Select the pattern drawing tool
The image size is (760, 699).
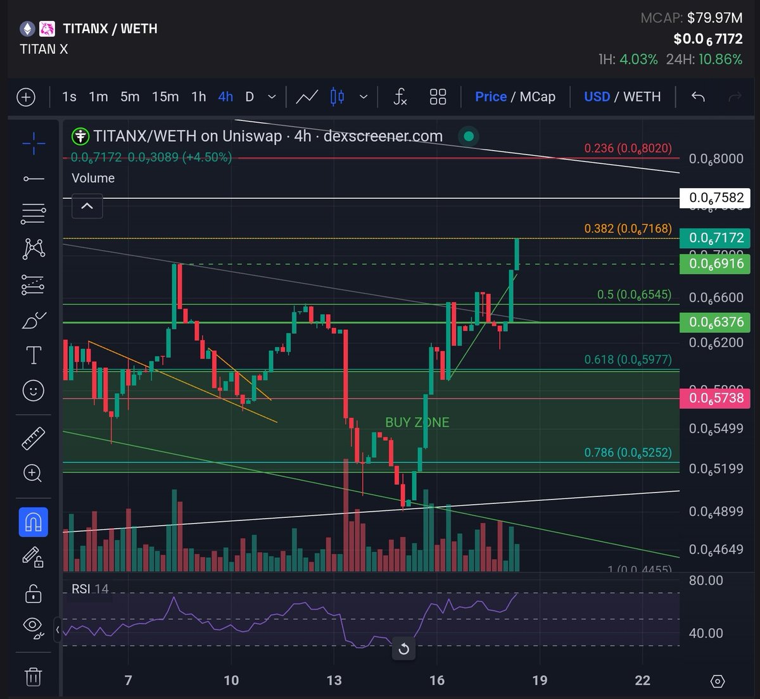pyautogui.click(x=34, y=249)
